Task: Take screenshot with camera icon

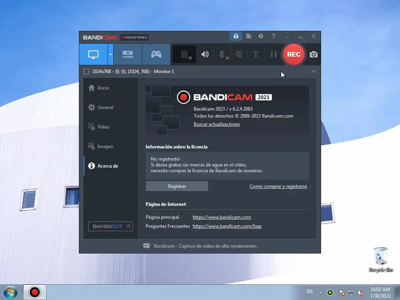Action: tap(314, 54)
